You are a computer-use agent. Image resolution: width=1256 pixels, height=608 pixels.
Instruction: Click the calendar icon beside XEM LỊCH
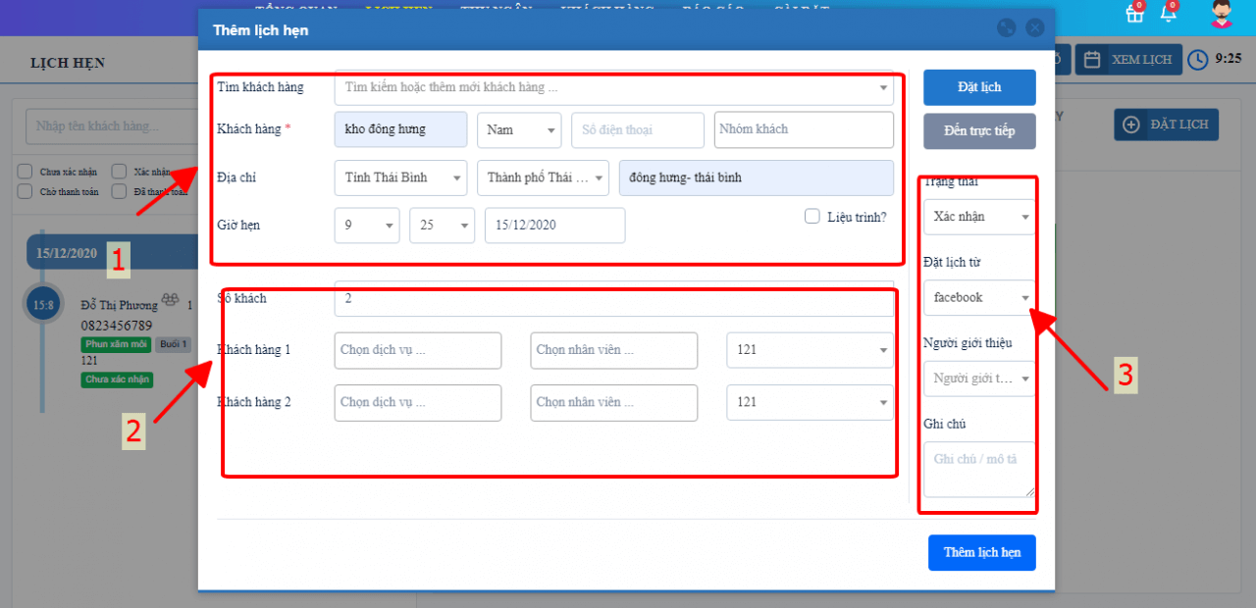click(1091, 60)
